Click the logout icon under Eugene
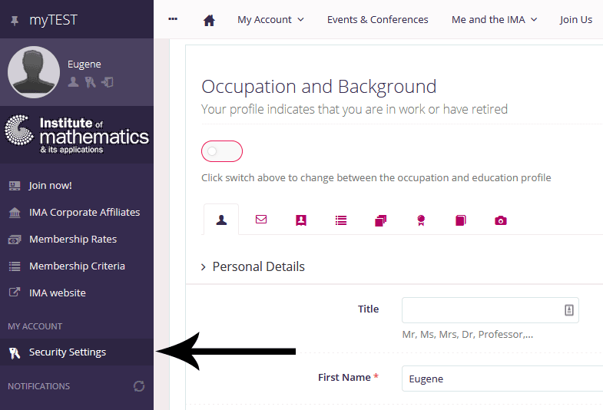603x410 pixels. click(x=108, y=82)
